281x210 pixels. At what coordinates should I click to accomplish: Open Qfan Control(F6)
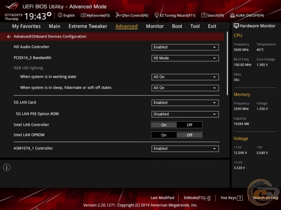[132, 15]
